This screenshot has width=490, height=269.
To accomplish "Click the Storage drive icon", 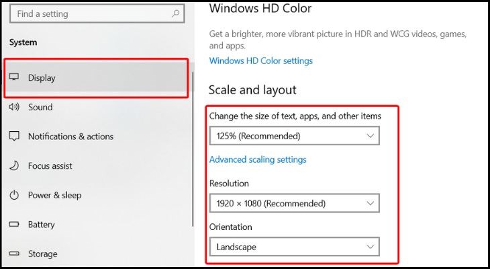I will click(x=14, y=254).
